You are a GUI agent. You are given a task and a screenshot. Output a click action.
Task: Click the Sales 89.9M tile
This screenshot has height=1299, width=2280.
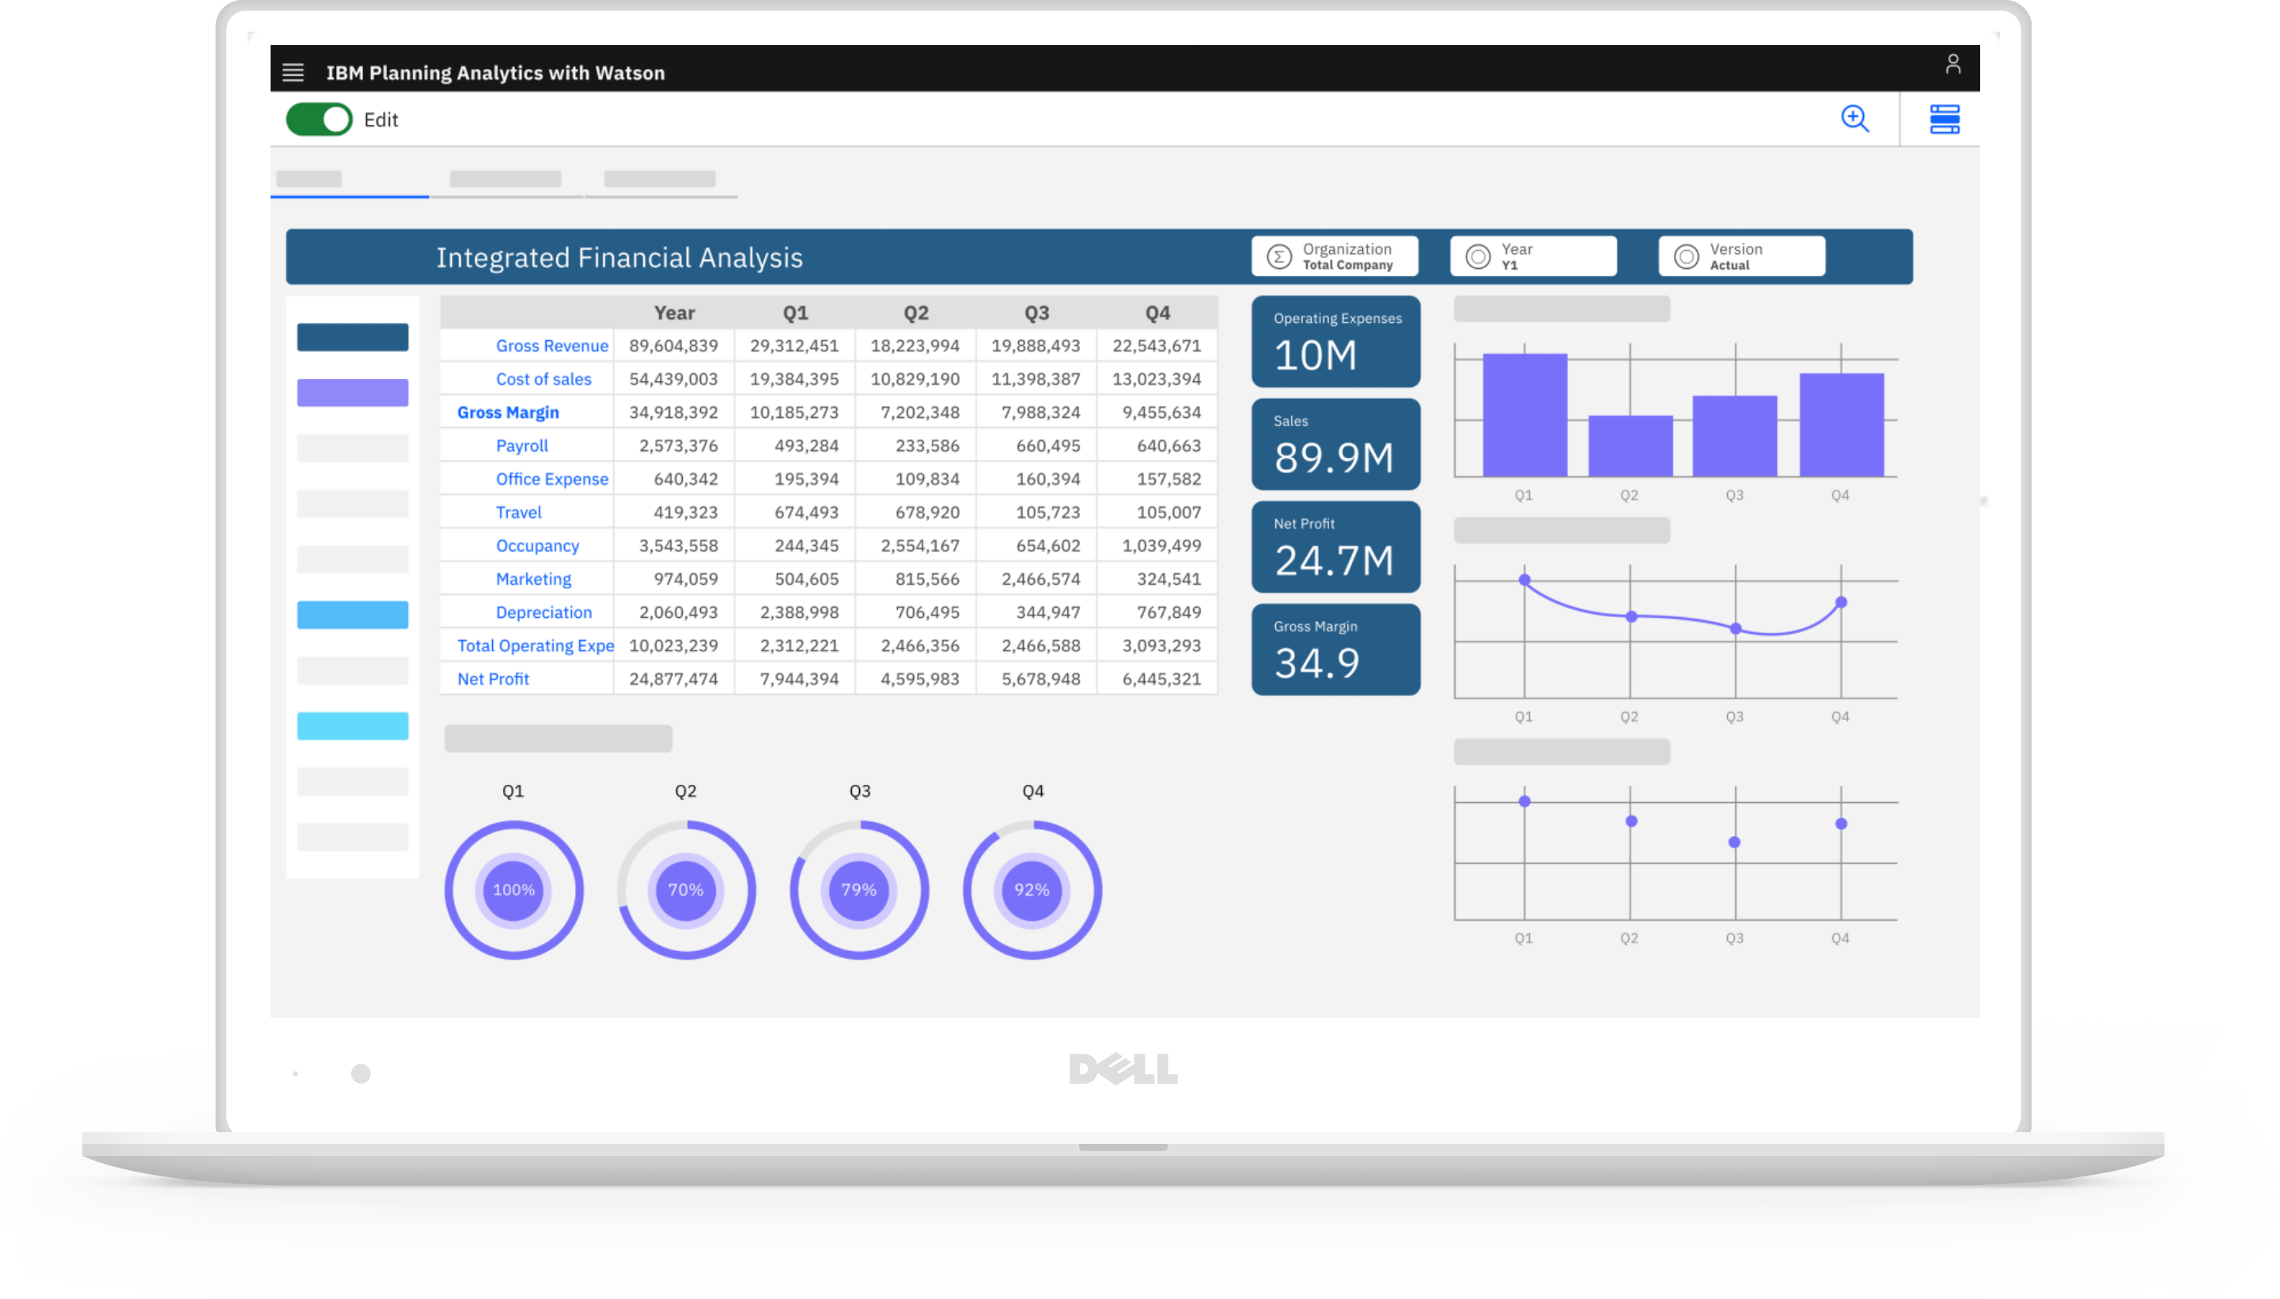point(1335,445)
